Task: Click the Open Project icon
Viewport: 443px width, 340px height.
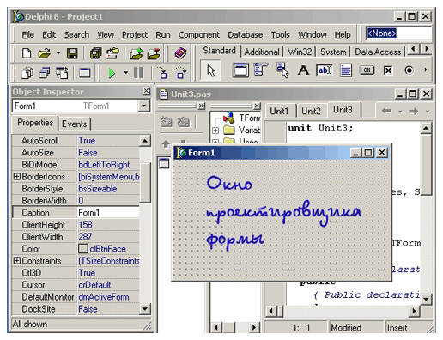Action: 113,53
